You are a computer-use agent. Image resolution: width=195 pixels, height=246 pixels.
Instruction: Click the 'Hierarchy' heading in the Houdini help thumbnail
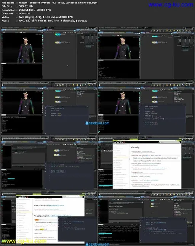135,147
